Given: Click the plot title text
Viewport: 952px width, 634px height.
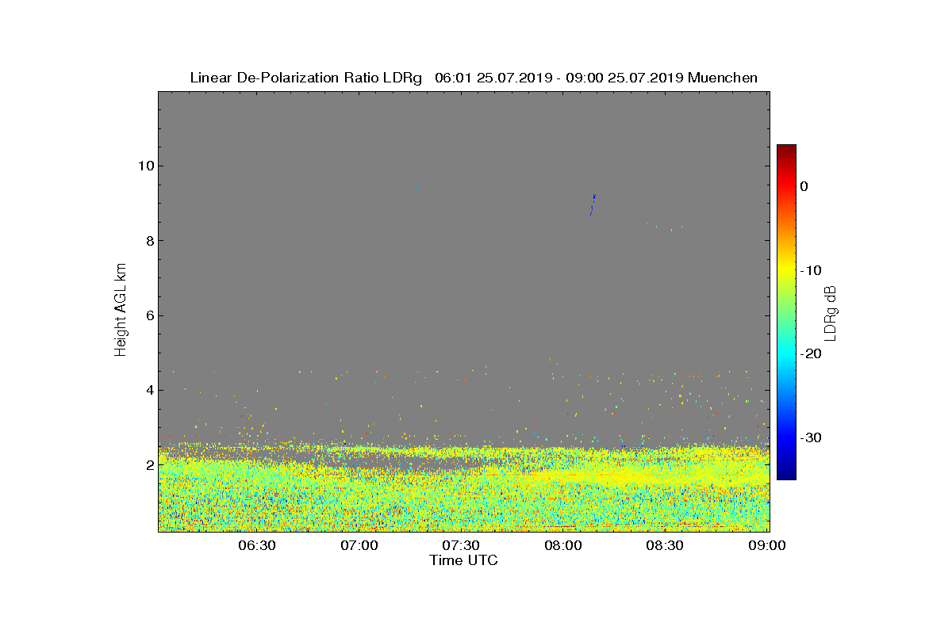Looking at the screenshot, I should pyautogui.click(x=474, y=78).
